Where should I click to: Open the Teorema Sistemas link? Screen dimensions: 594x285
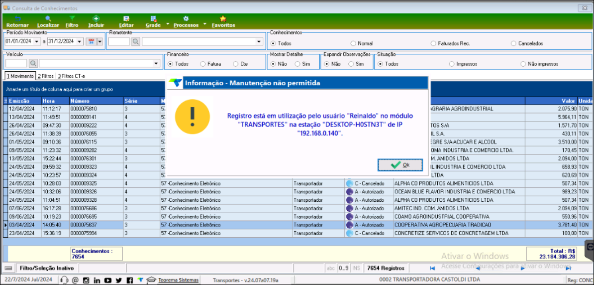[x=178, y=280]
